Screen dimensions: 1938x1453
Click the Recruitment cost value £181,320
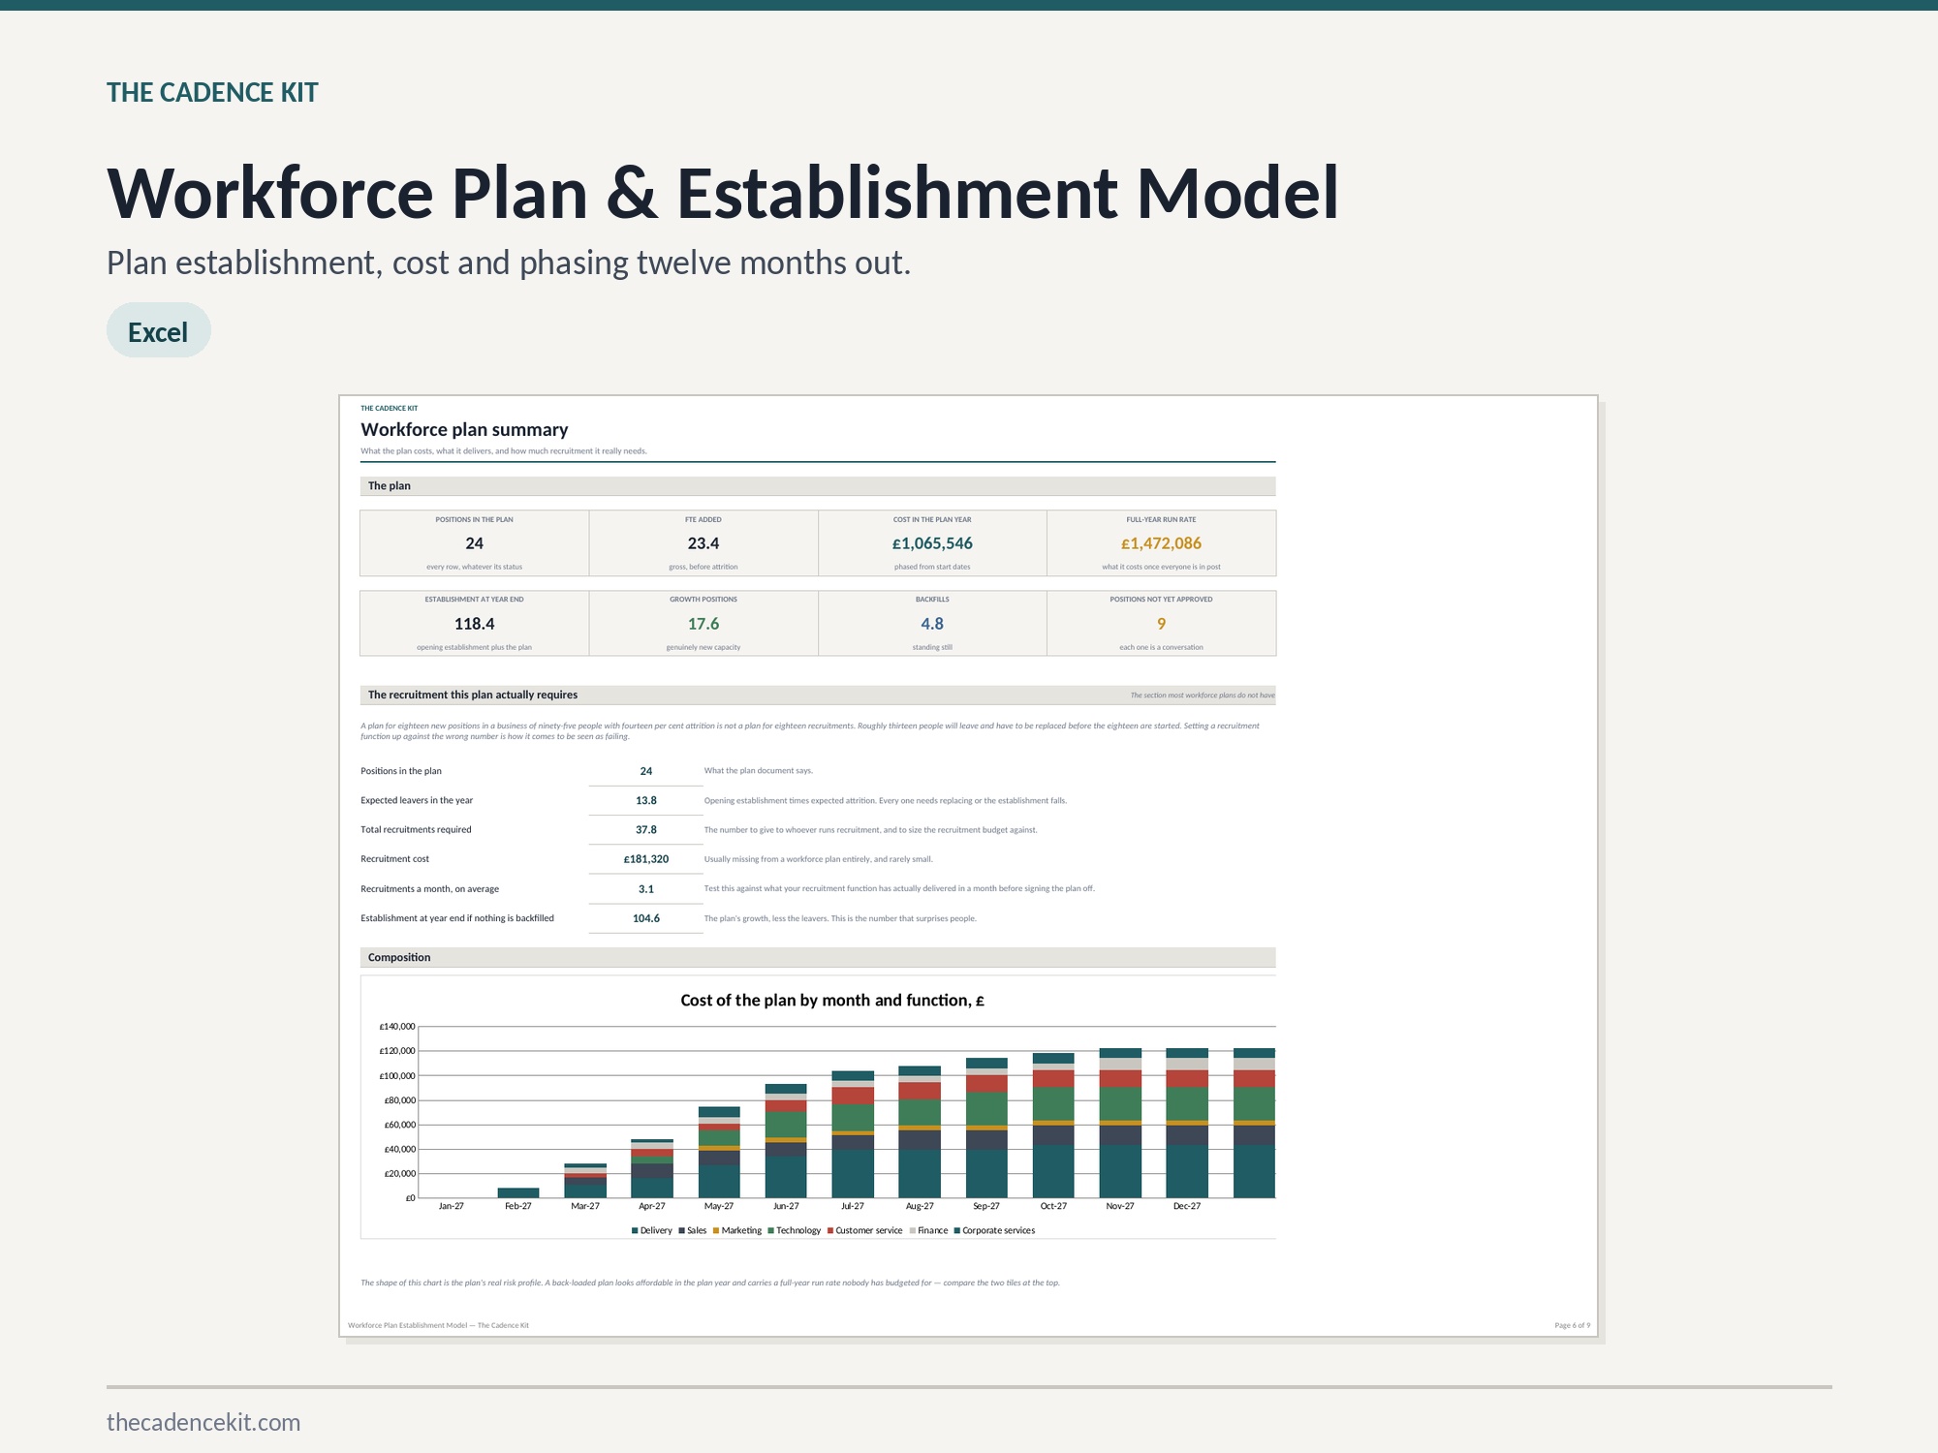pyautogui.click(x=646, y=859)
